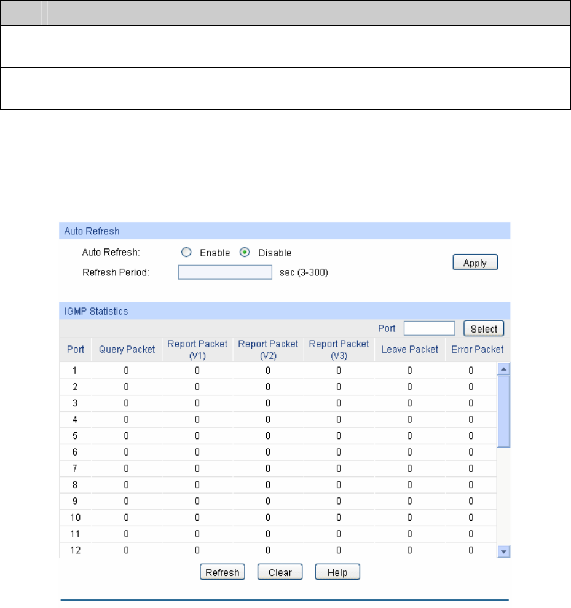The image size is (571, 608).
Task: Click the Refresh button
Action: (x=222, y=572)
